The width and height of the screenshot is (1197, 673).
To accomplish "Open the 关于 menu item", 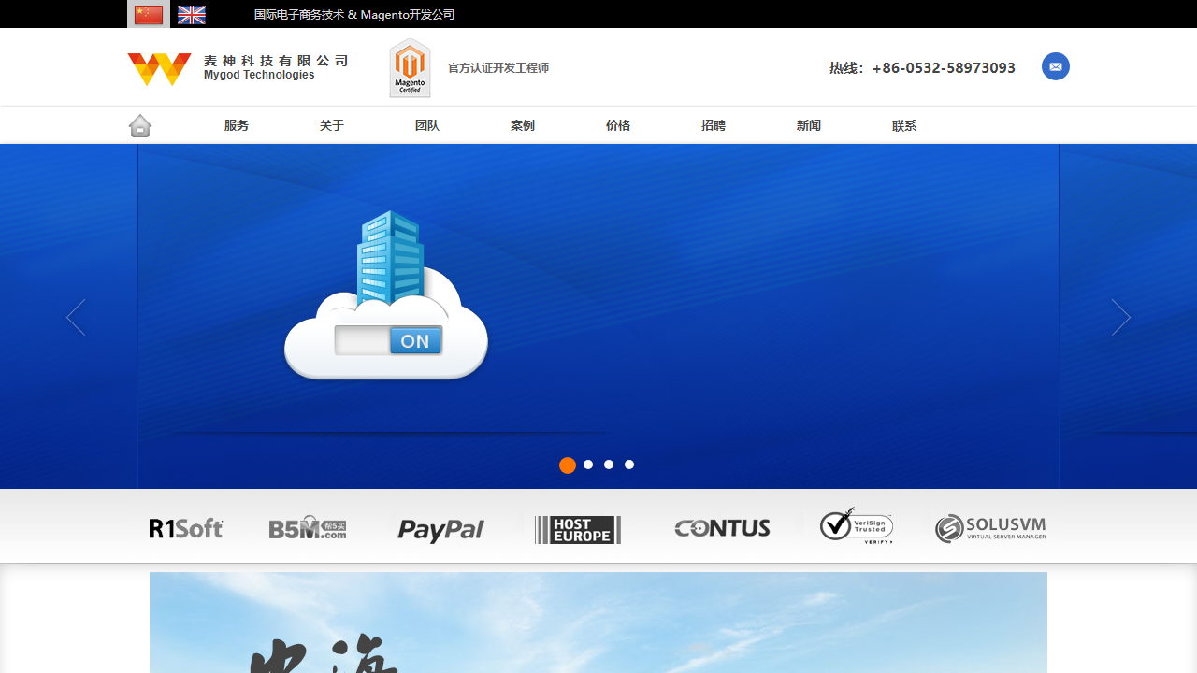I will point(332,125).
